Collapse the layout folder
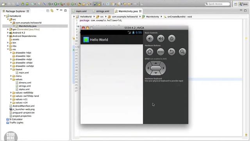 [x=11, y=69]
